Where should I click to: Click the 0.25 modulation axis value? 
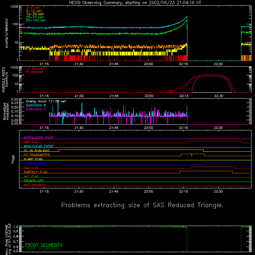[15, 103]
